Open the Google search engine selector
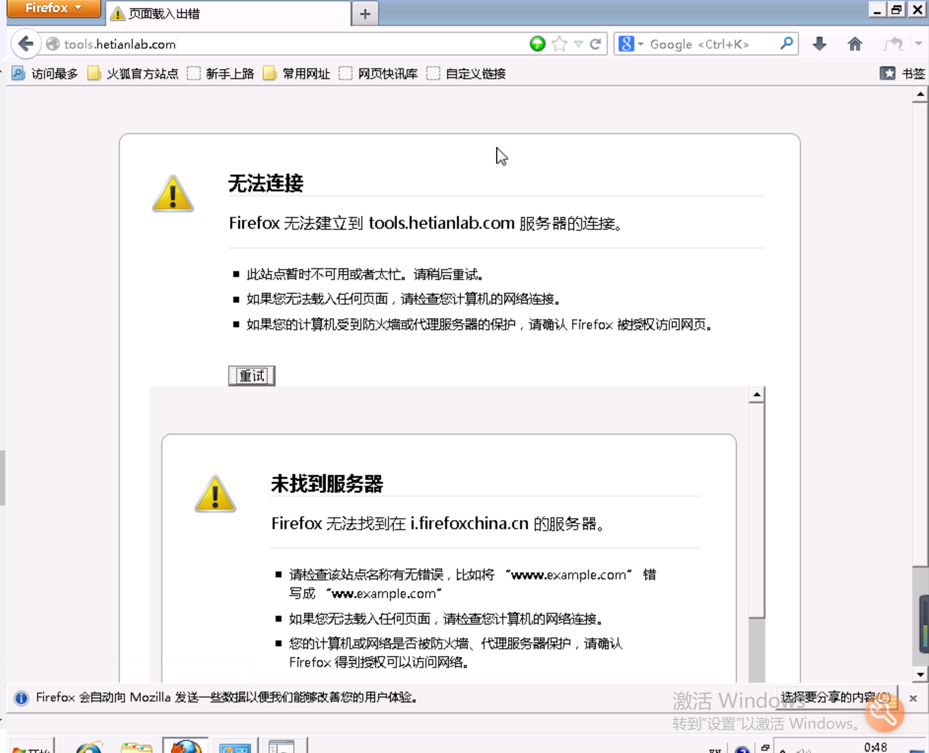Viewport: 929px width, 753px height. [630, 44]
